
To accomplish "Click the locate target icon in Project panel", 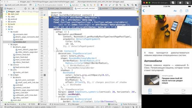I will (25, 9).
